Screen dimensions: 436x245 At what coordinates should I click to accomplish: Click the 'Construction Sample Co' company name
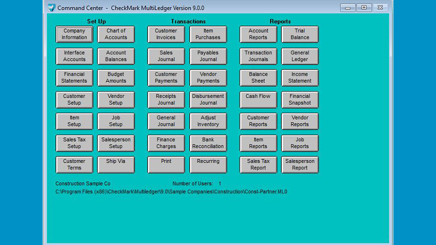(83, 184)
